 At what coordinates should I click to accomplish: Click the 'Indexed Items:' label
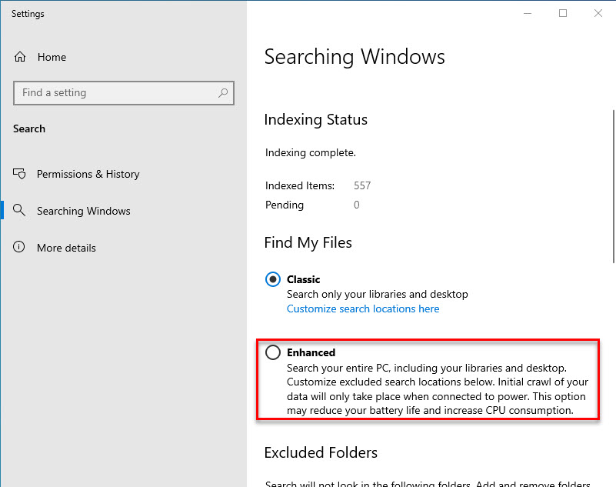300,185
